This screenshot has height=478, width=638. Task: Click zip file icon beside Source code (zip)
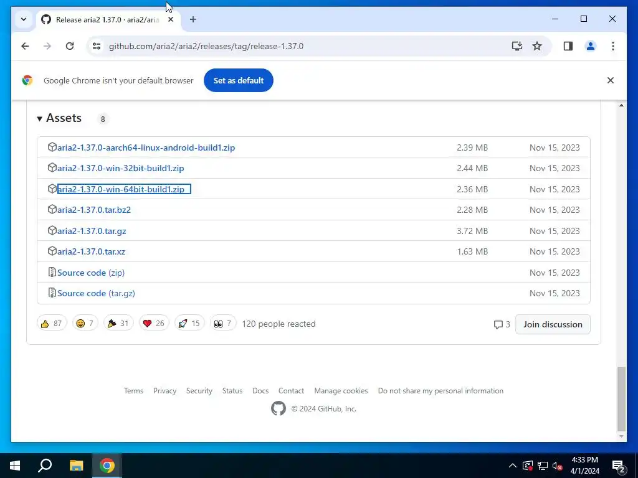pos(52,273)
